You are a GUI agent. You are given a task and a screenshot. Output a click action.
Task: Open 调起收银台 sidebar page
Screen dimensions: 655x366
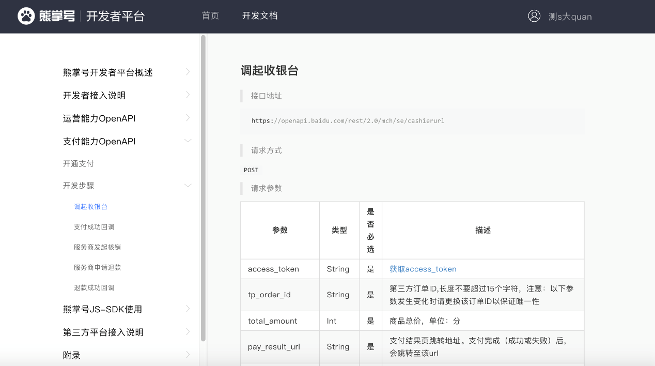(90, 207)
